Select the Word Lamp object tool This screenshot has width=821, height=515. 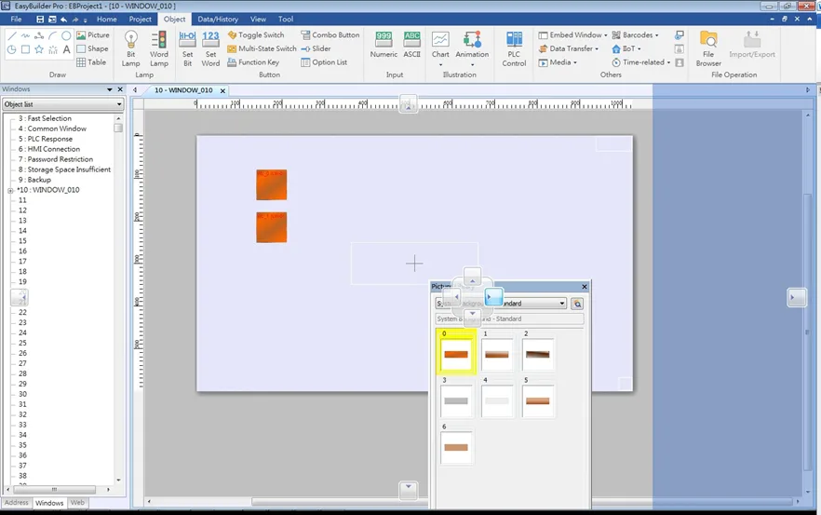pyautogui.click(x=158, y=48)
